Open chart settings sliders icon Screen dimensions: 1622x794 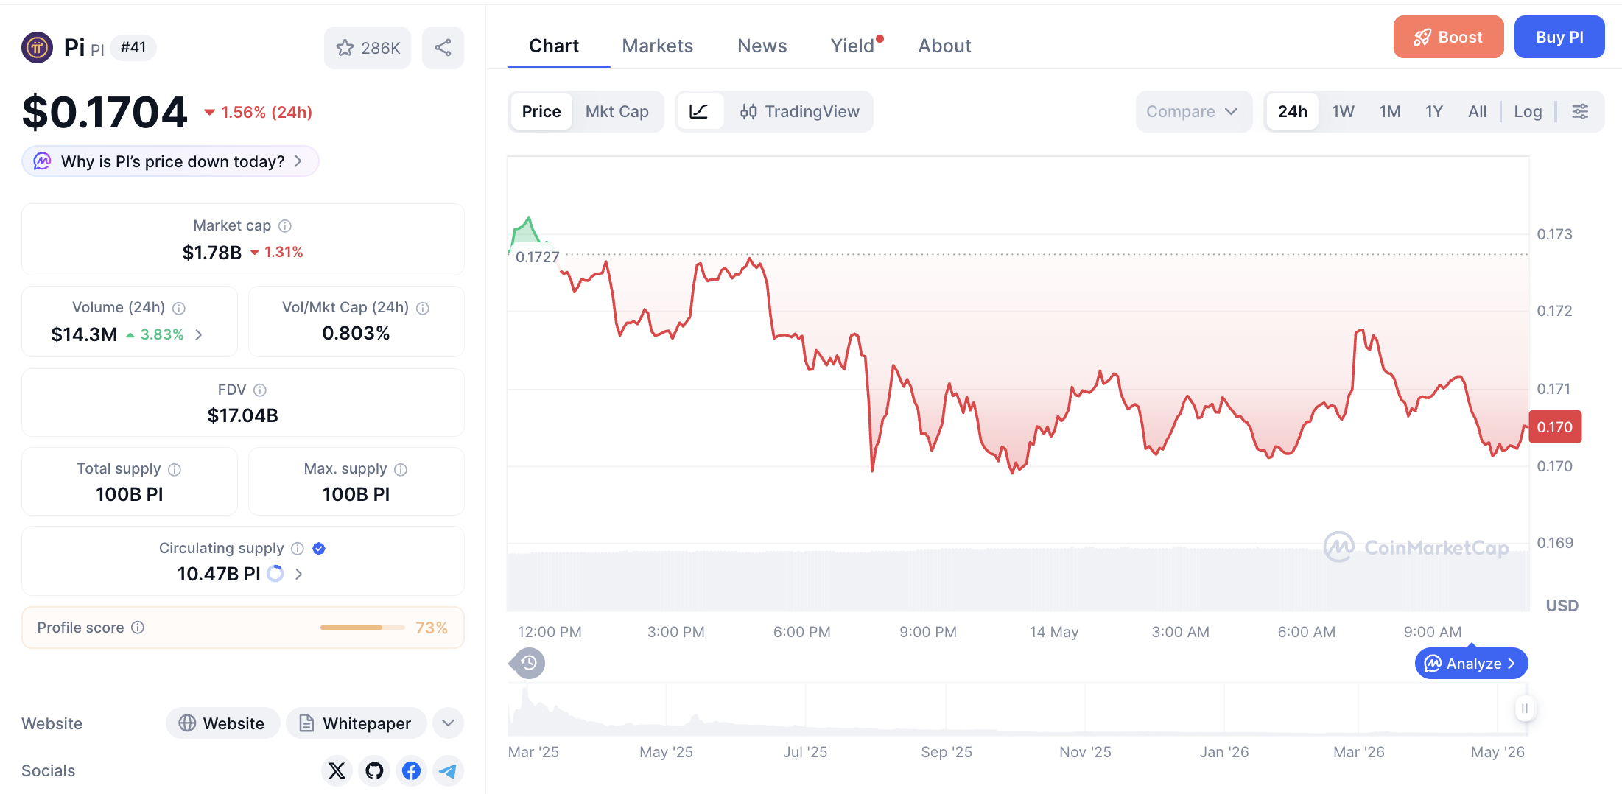[1580, 111]
